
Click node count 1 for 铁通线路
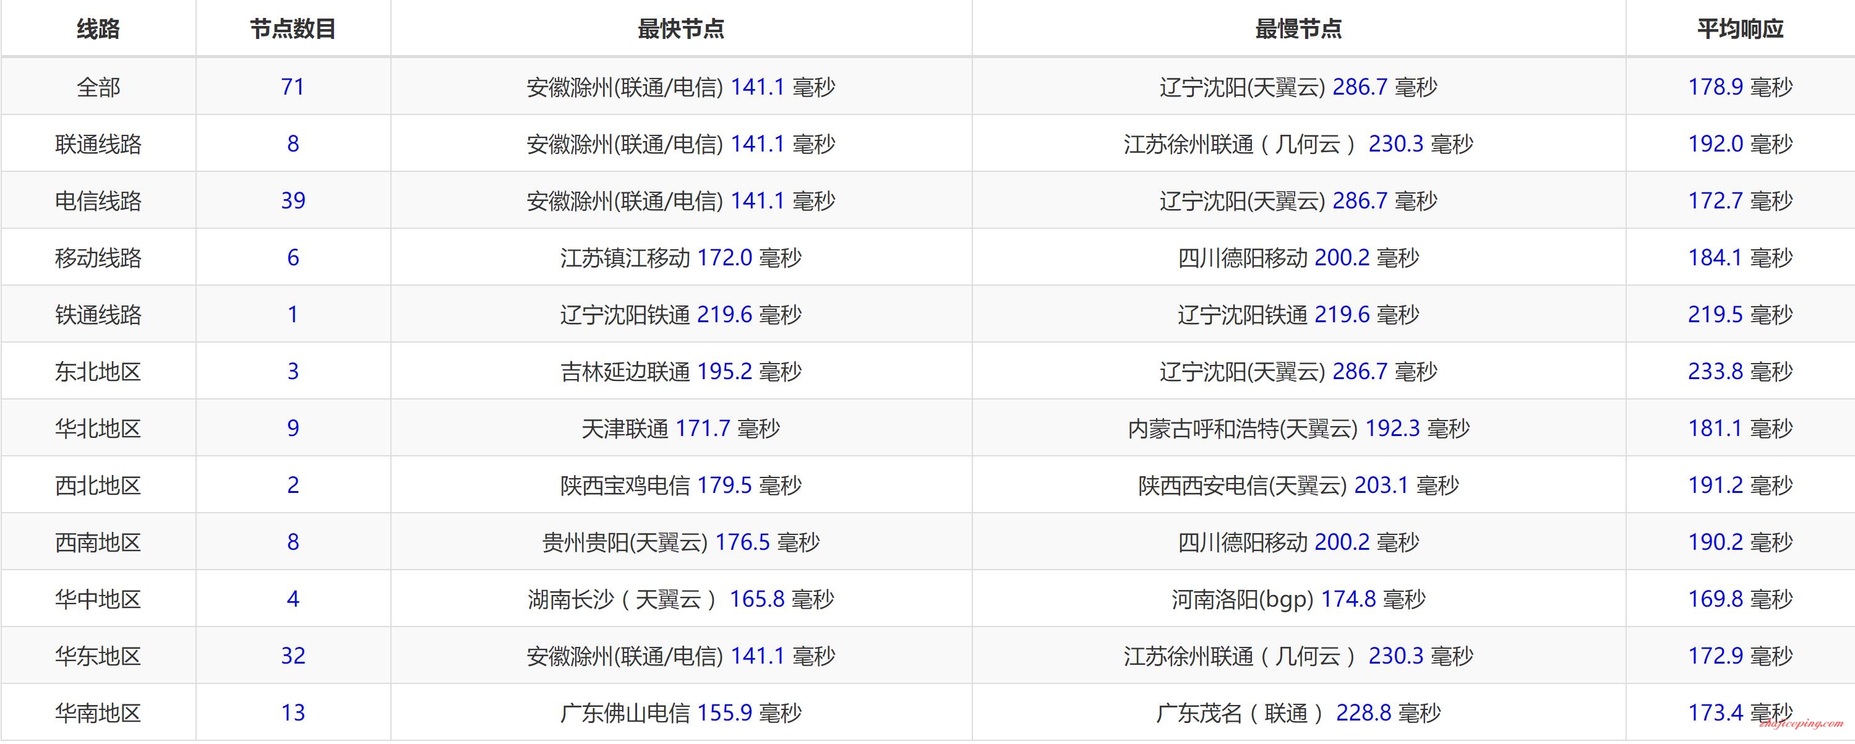pos(293,315)
